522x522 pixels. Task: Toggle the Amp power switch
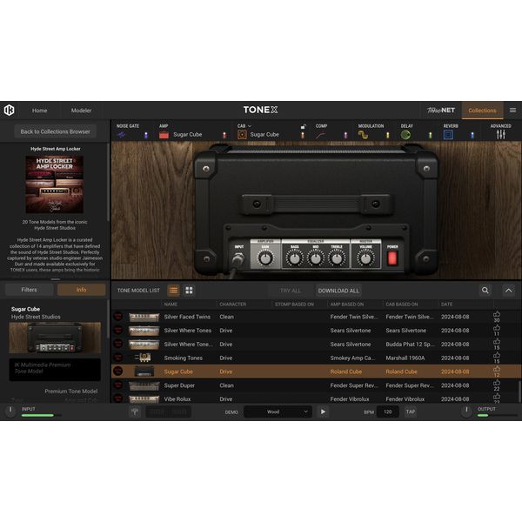[x=224, y=135]
